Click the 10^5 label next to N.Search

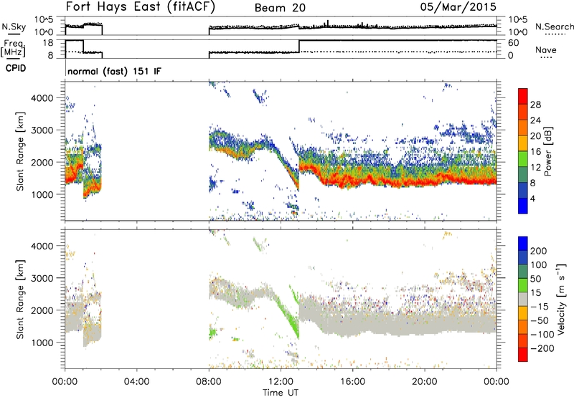(518, 20)
